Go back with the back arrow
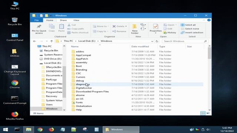Viewport: 237px width, 133px height. click(x=34, y=41)
